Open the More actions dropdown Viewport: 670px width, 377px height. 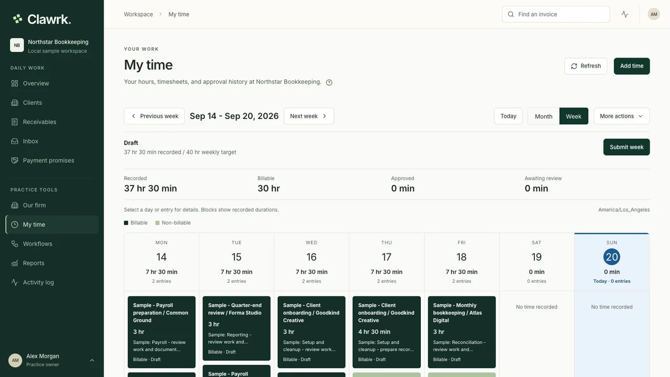[622, 116]
